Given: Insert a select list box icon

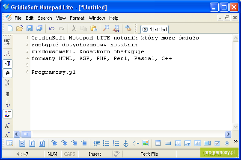Looking at the screenshot, I should pos(207,143).
